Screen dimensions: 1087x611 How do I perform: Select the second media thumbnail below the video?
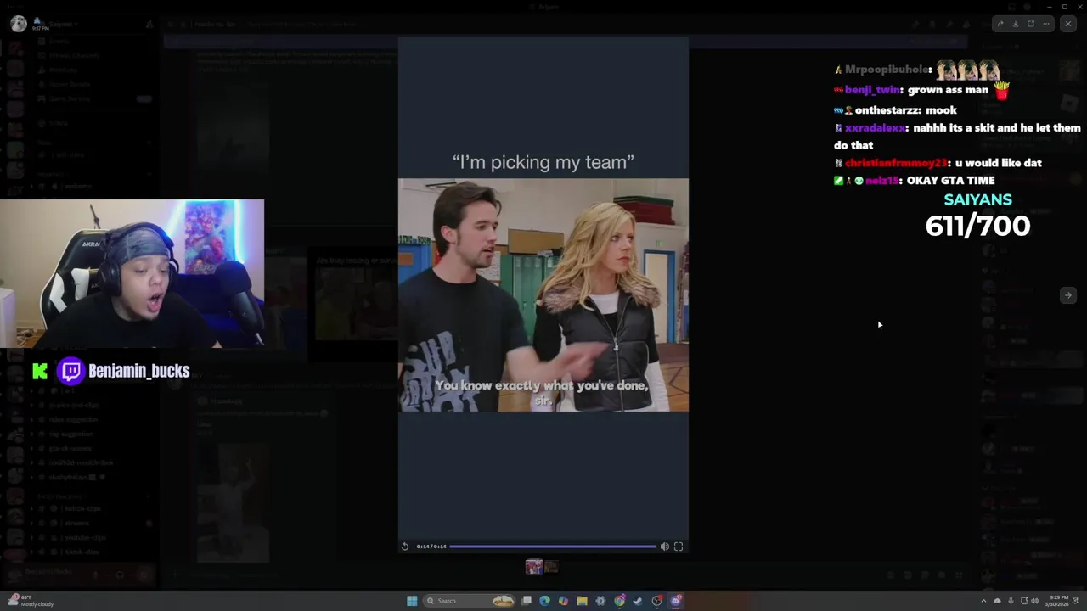[551, 567]
